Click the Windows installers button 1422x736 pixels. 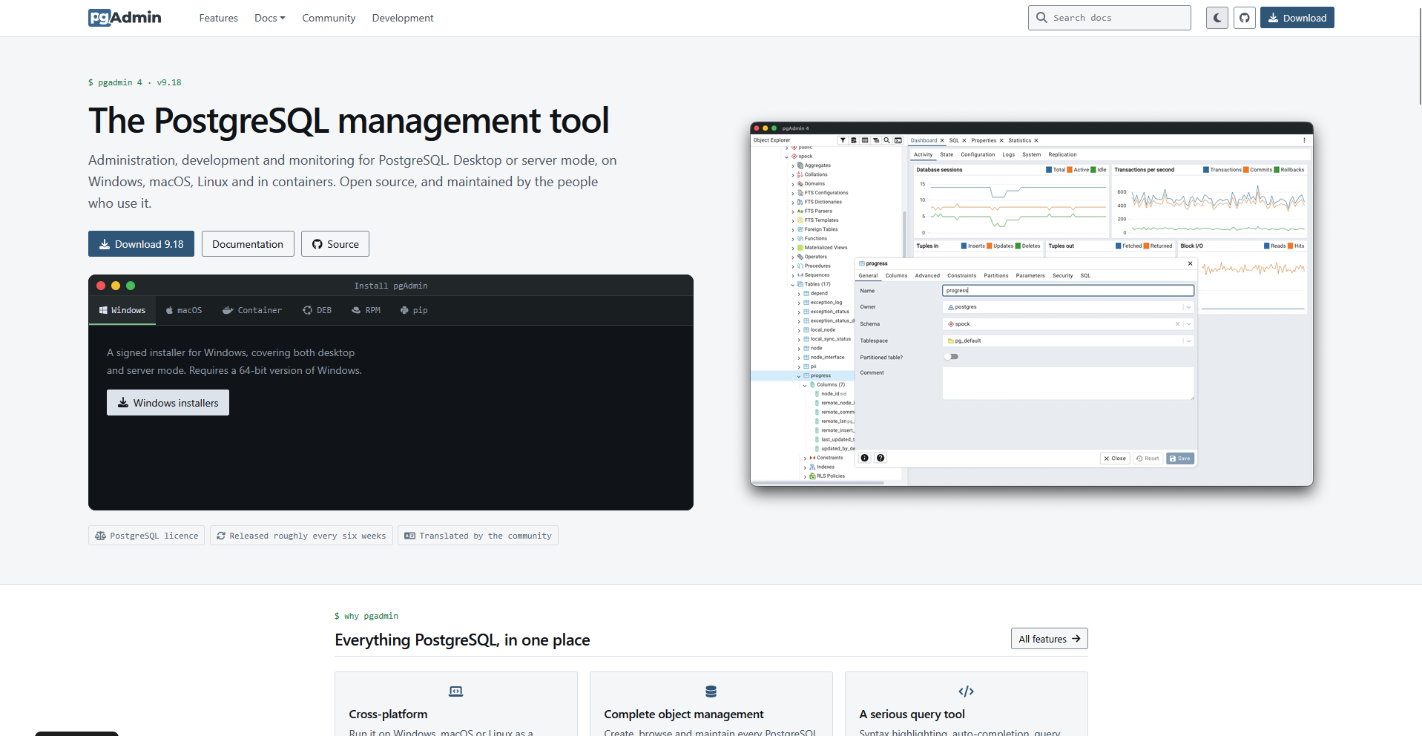(x=168, y=403)
